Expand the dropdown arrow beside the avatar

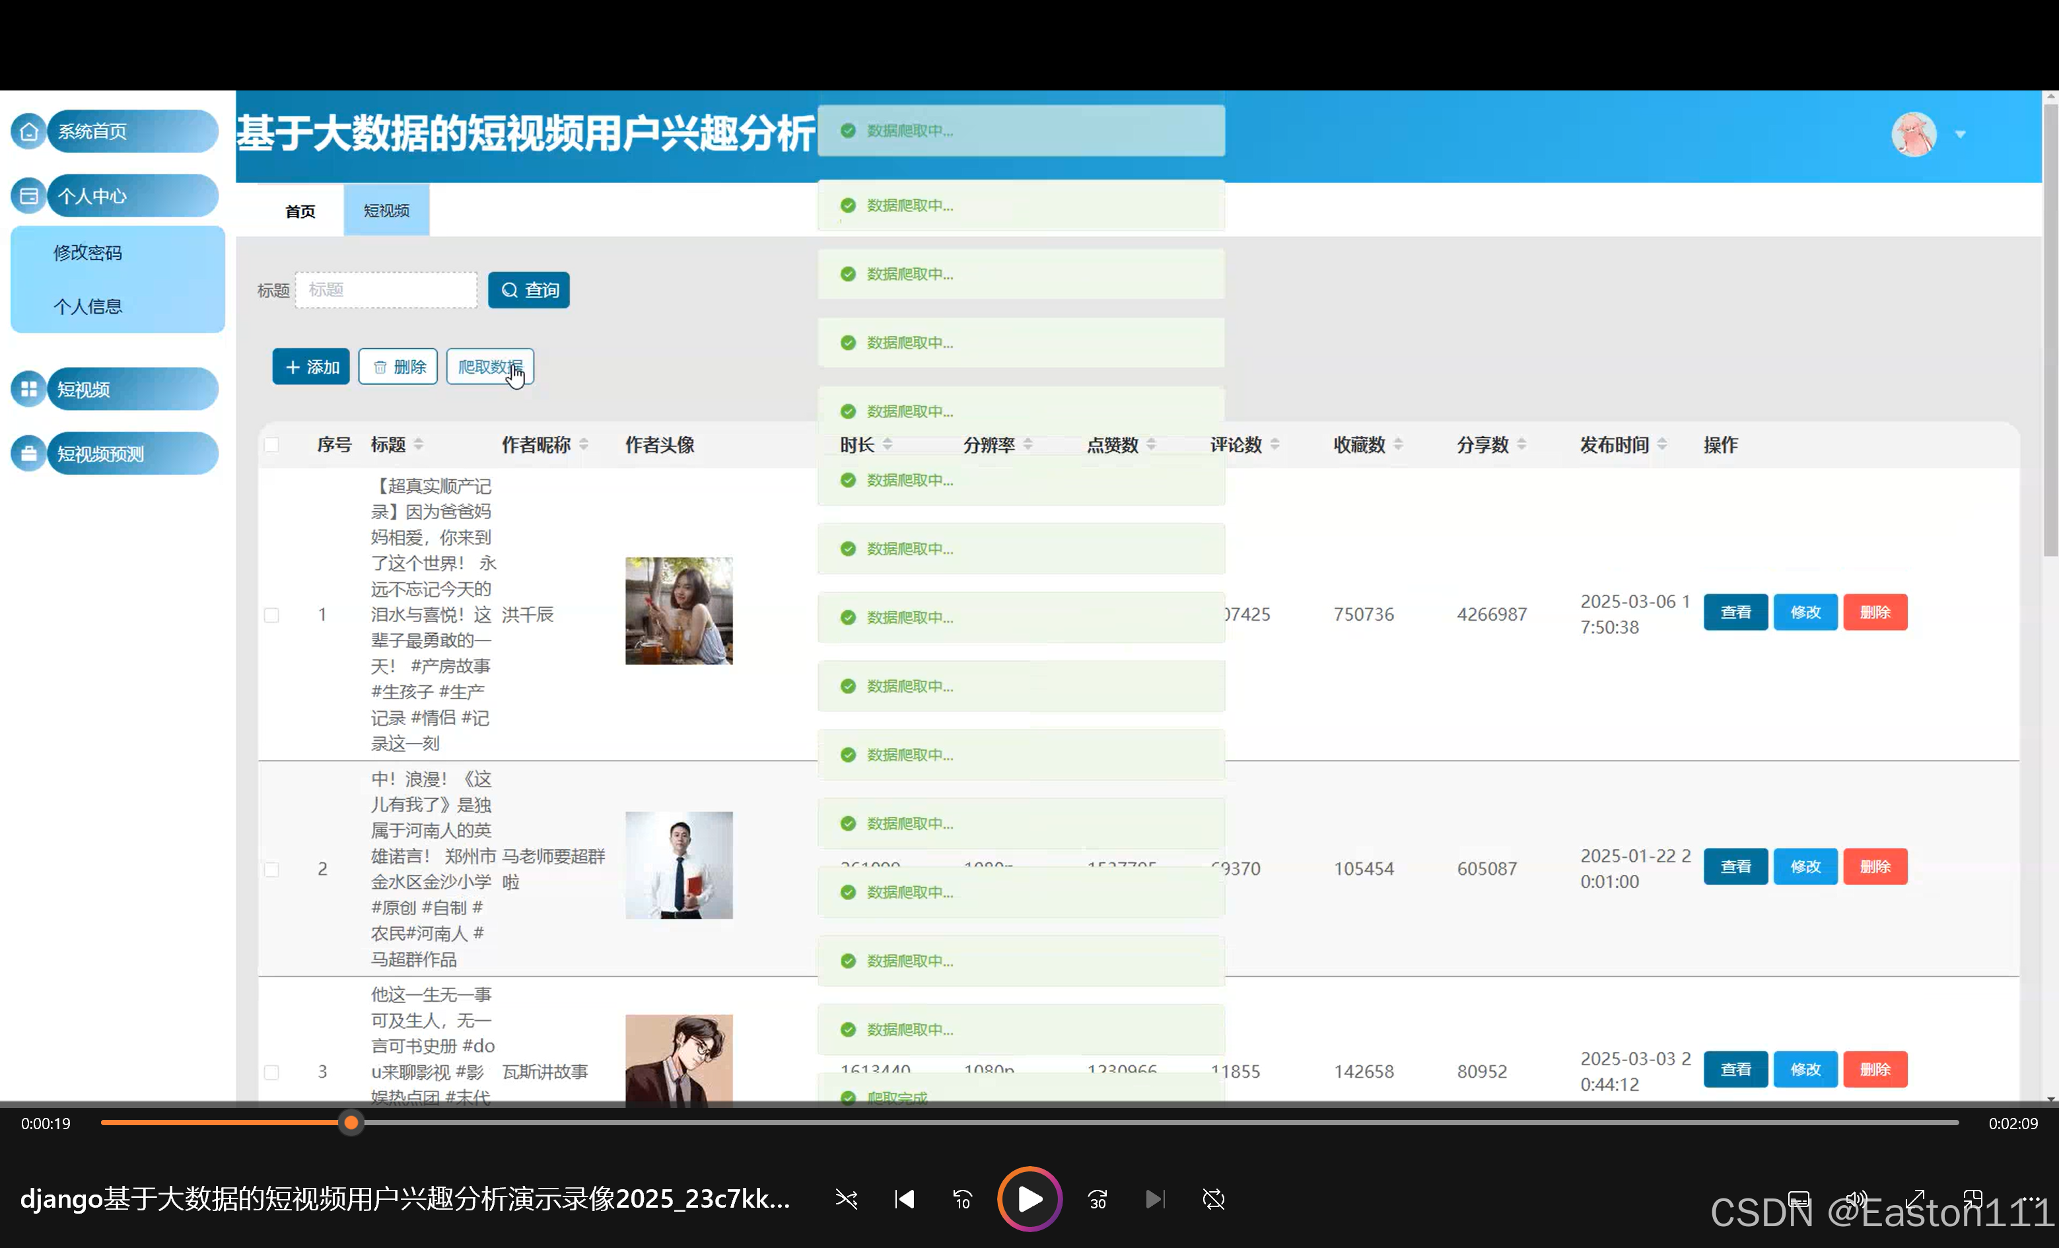point(1961,135)
